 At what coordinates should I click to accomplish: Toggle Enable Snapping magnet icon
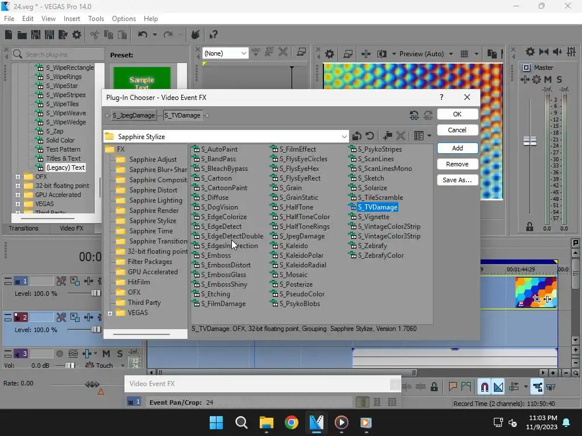[x=484, y=387]
